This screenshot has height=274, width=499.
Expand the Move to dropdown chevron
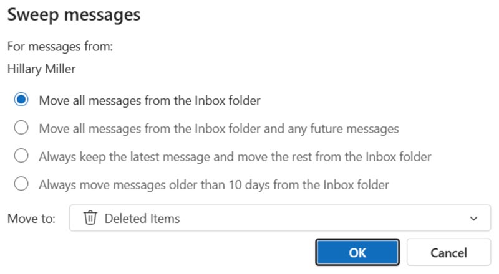click(473, 219)
